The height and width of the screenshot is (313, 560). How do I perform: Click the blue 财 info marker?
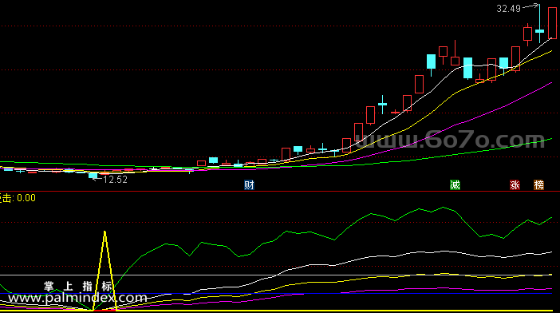pyautogui.click(x=249, y=185)
